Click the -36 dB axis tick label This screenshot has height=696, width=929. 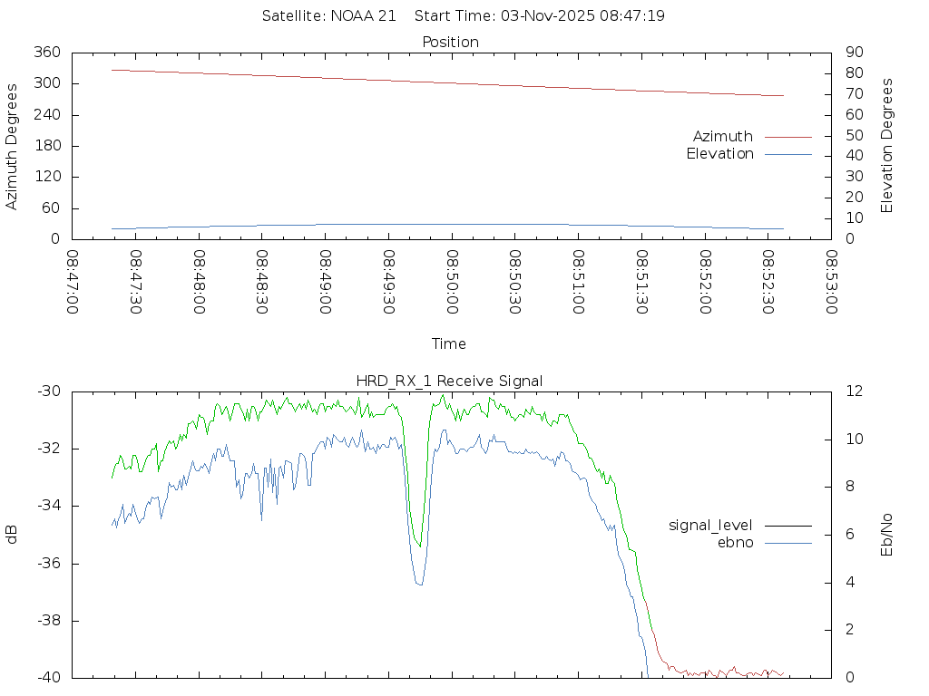47,563
